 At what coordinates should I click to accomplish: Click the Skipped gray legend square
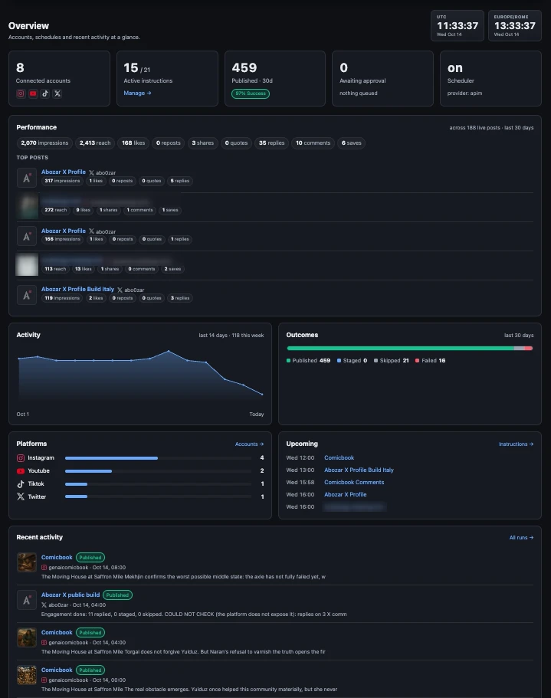pyautogui.click(x=376, y=361)
